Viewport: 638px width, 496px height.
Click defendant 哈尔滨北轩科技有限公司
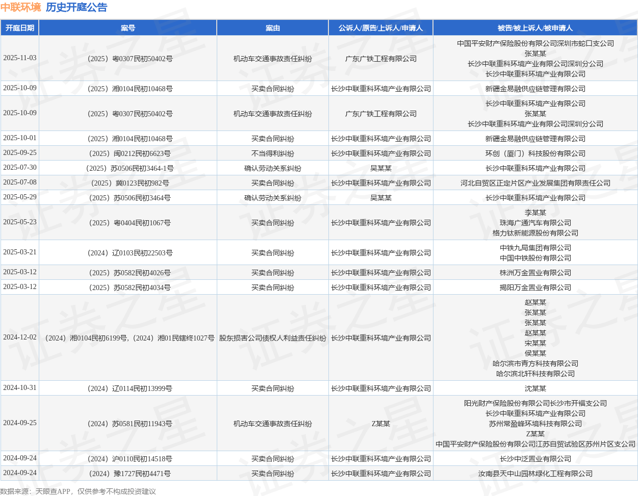(535, 374)
